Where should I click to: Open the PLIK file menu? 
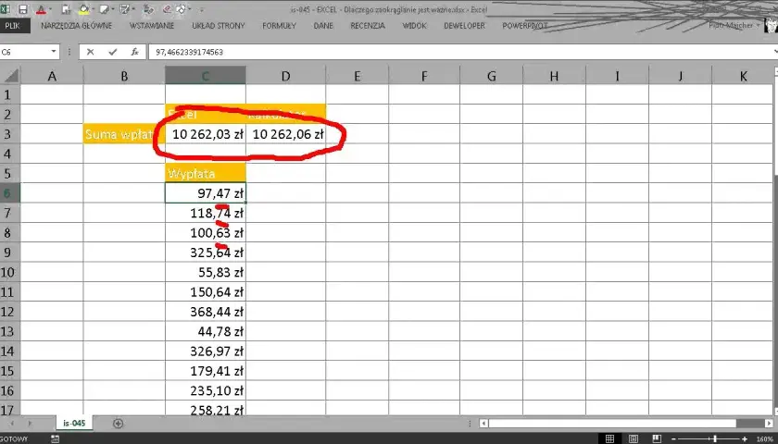coord(12,25)
